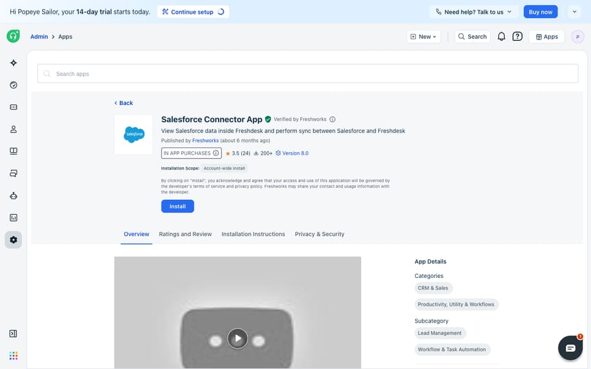The image size is (591, 369).
Task: Click the Account-wide install scope label
Action: point(225,168)
